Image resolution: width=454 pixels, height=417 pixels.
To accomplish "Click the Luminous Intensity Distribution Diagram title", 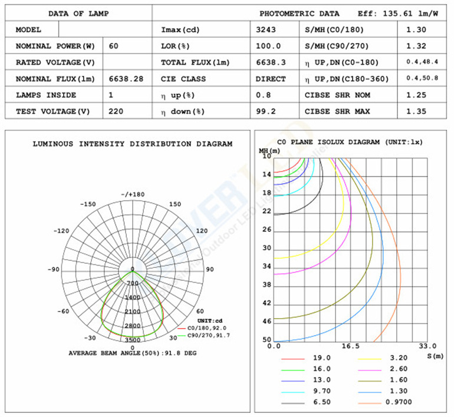I will [x=132, y=144].
